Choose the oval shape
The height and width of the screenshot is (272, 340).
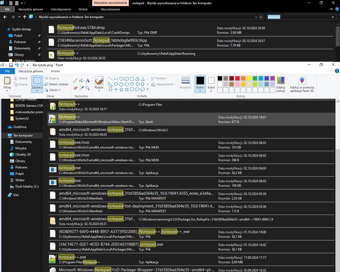click(x=121, y=79)
